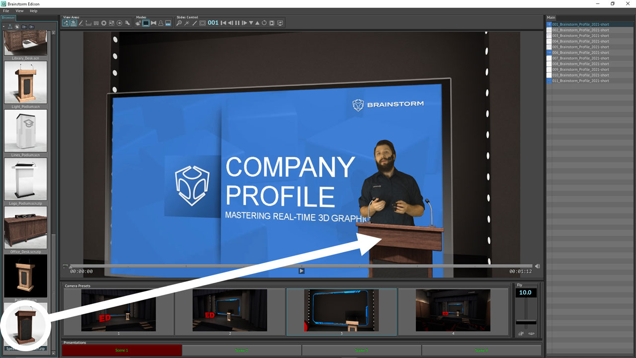The width and height of the screenshot is (636, 358).
Task: Select camera preset 2 thumbnail
Action: click(x=230, y=311)
